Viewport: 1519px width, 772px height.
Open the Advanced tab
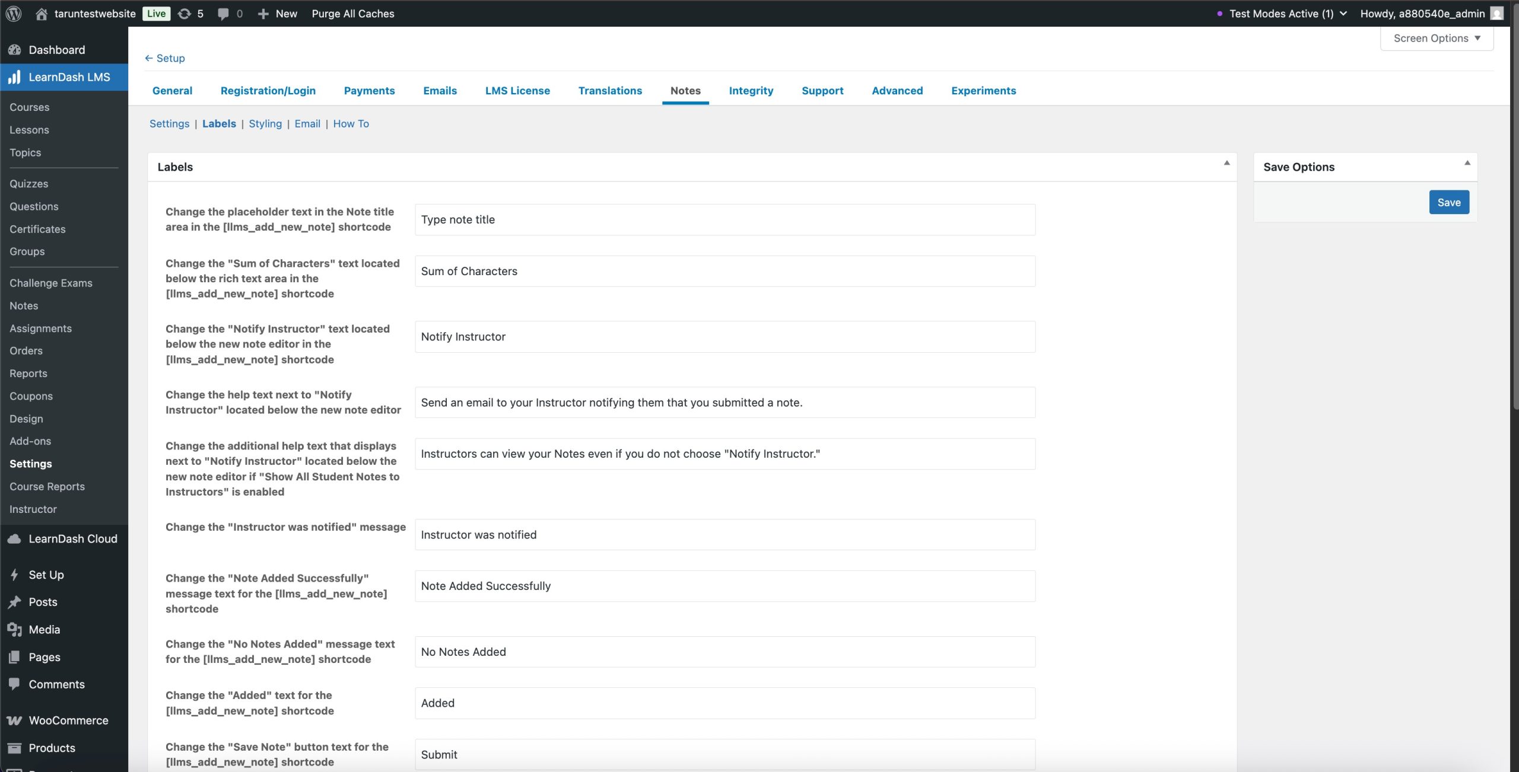tap(897, 90)
